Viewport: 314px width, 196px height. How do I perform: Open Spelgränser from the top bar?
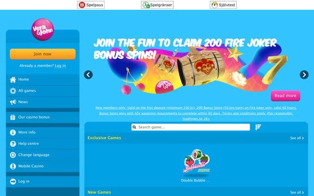157,5
